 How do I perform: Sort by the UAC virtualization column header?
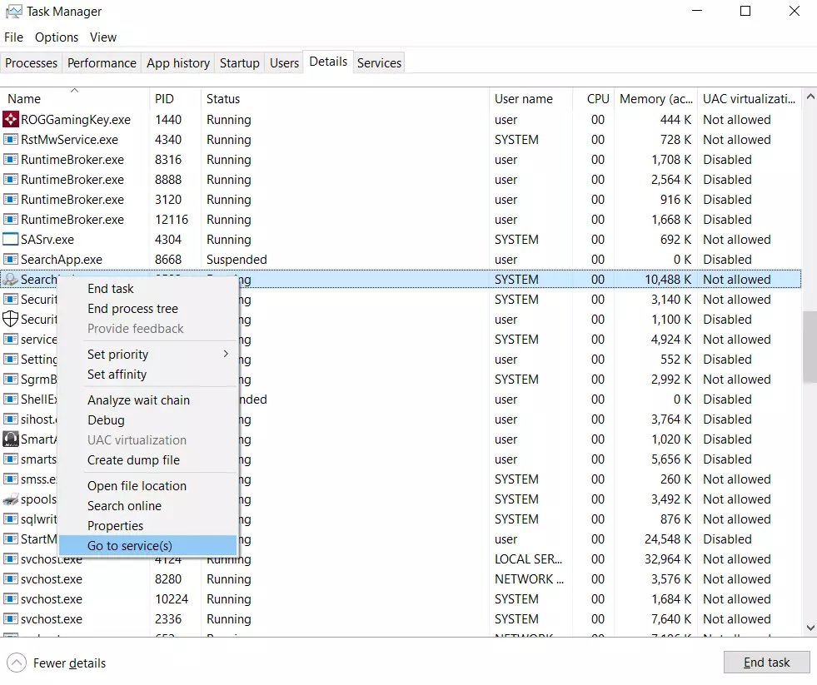point(750,98)
